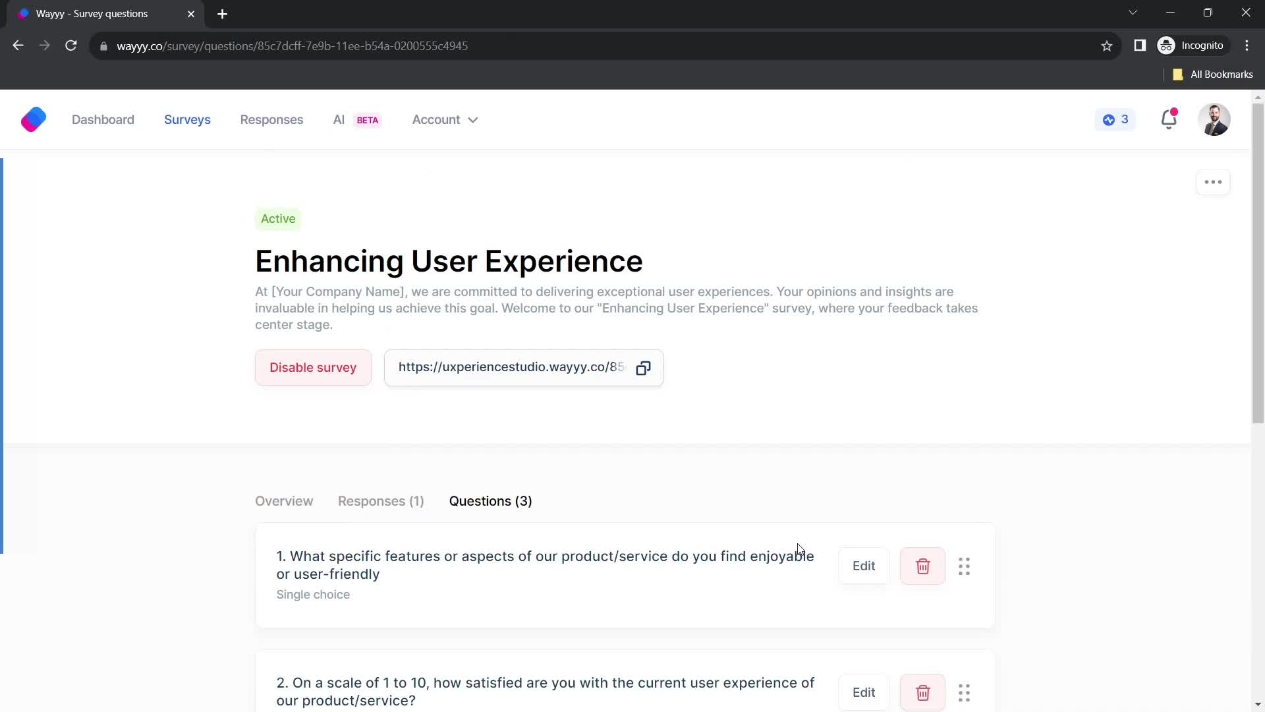Click the delete icon for question 1
The width and height of the screenshot is (1265, 712).
point(924,566)
